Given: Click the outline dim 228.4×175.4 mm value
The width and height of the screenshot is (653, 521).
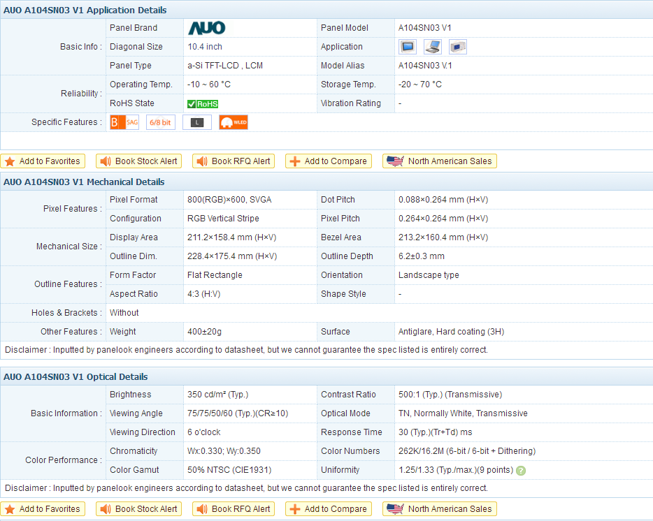Looking at the screenshot, I should [232, 256].
